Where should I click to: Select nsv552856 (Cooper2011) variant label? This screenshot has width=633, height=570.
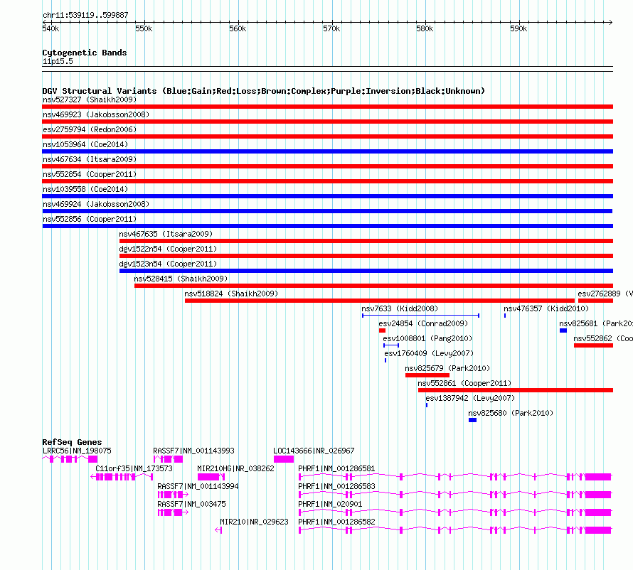pyautogui.click(x=90, y=219)
